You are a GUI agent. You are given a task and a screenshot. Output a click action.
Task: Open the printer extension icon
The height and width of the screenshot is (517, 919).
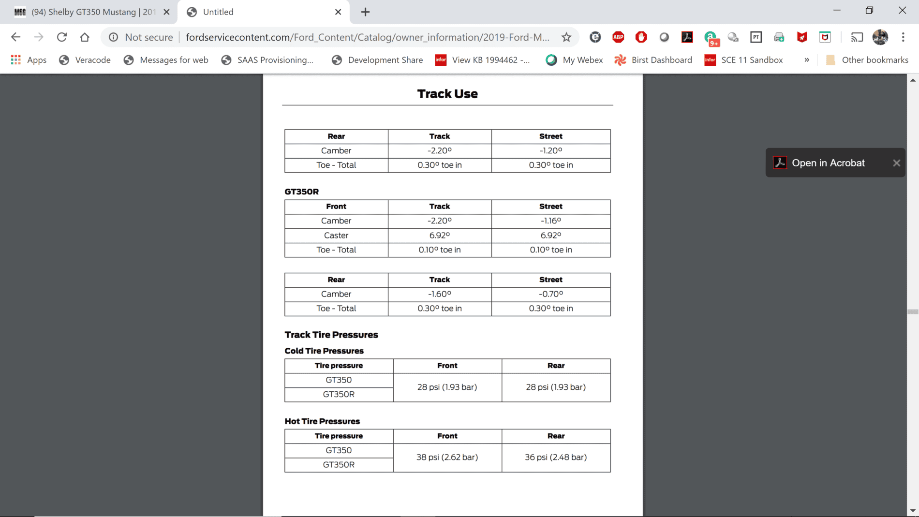(779, 37)
